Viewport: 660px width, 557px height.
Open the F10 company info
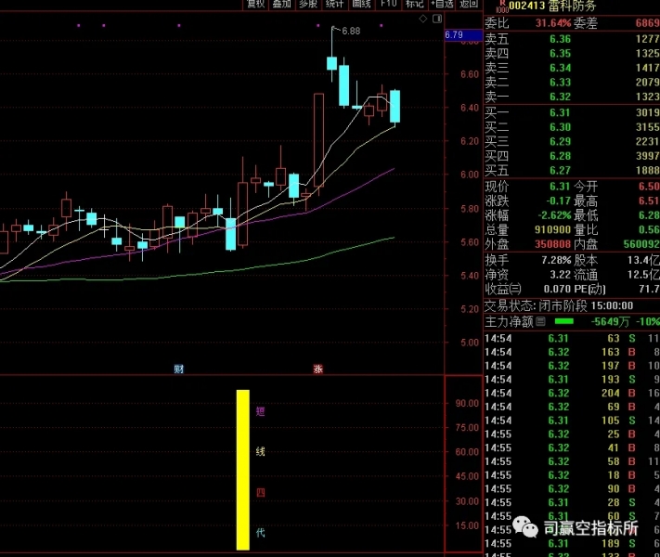click(x=388, y=4)
